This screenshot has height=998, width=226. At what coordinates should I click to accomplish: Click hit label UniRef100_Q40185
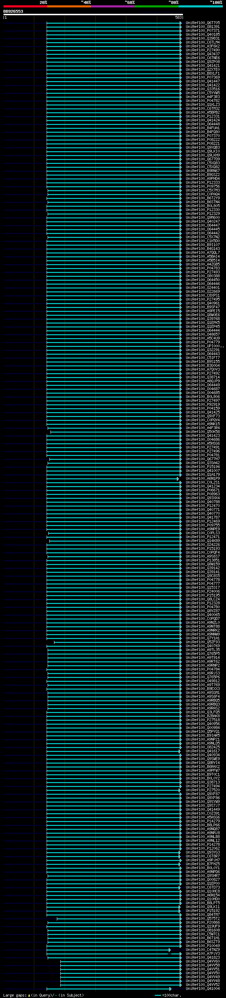coord(202,34)
